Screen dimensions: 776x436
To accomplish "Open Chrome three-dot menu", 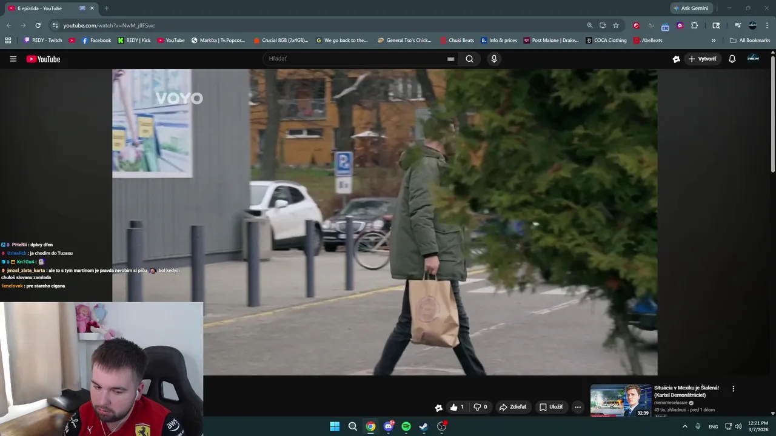I will pyautogui.click(x=767, y=25).
